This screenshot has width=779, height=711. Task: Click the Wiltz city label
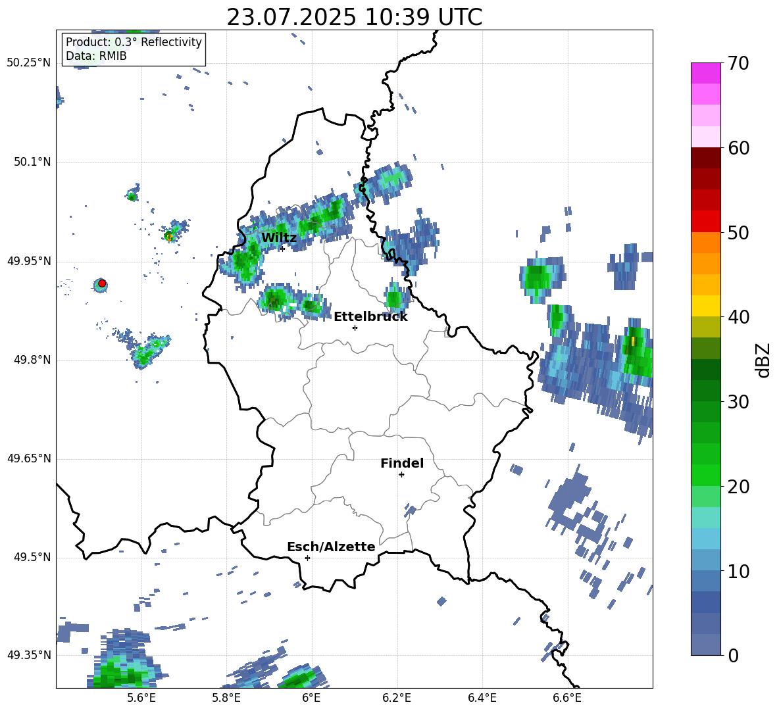(279, 238)
